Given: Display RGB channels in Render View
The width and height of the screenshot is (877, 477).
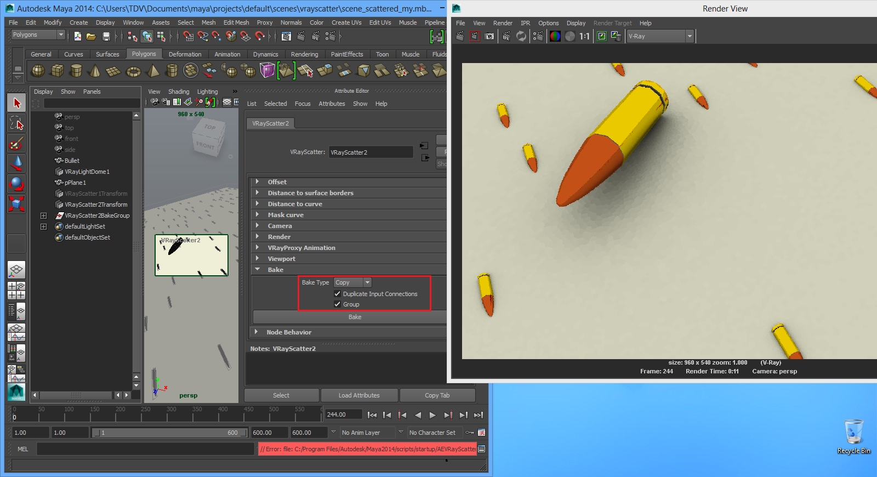Looking at the screenshot, I should (555, 36).
